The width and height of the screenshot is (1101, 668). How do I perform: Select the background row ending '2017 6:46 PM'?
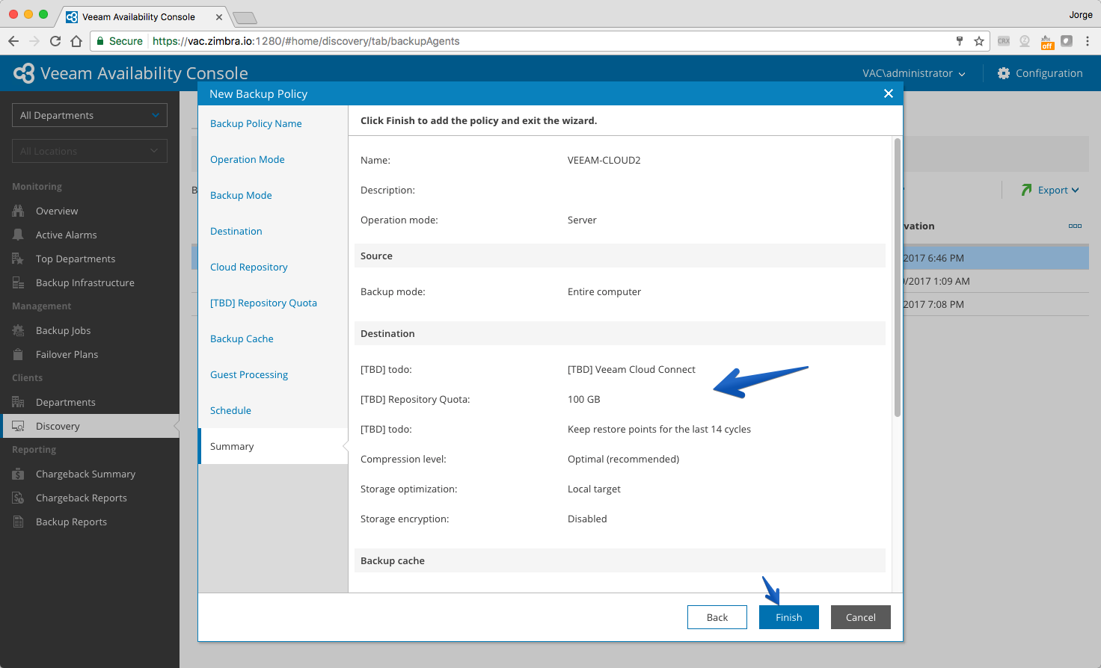point(996,258)
